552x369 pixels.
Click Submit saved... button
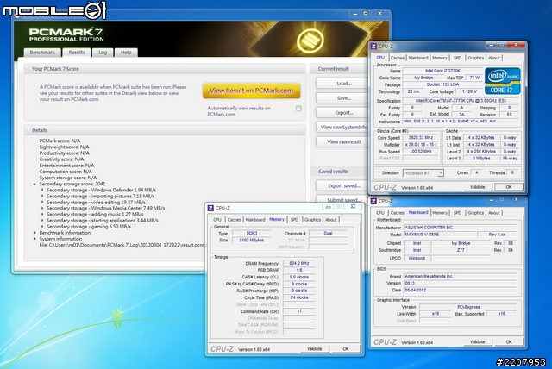tap(342, 200)
